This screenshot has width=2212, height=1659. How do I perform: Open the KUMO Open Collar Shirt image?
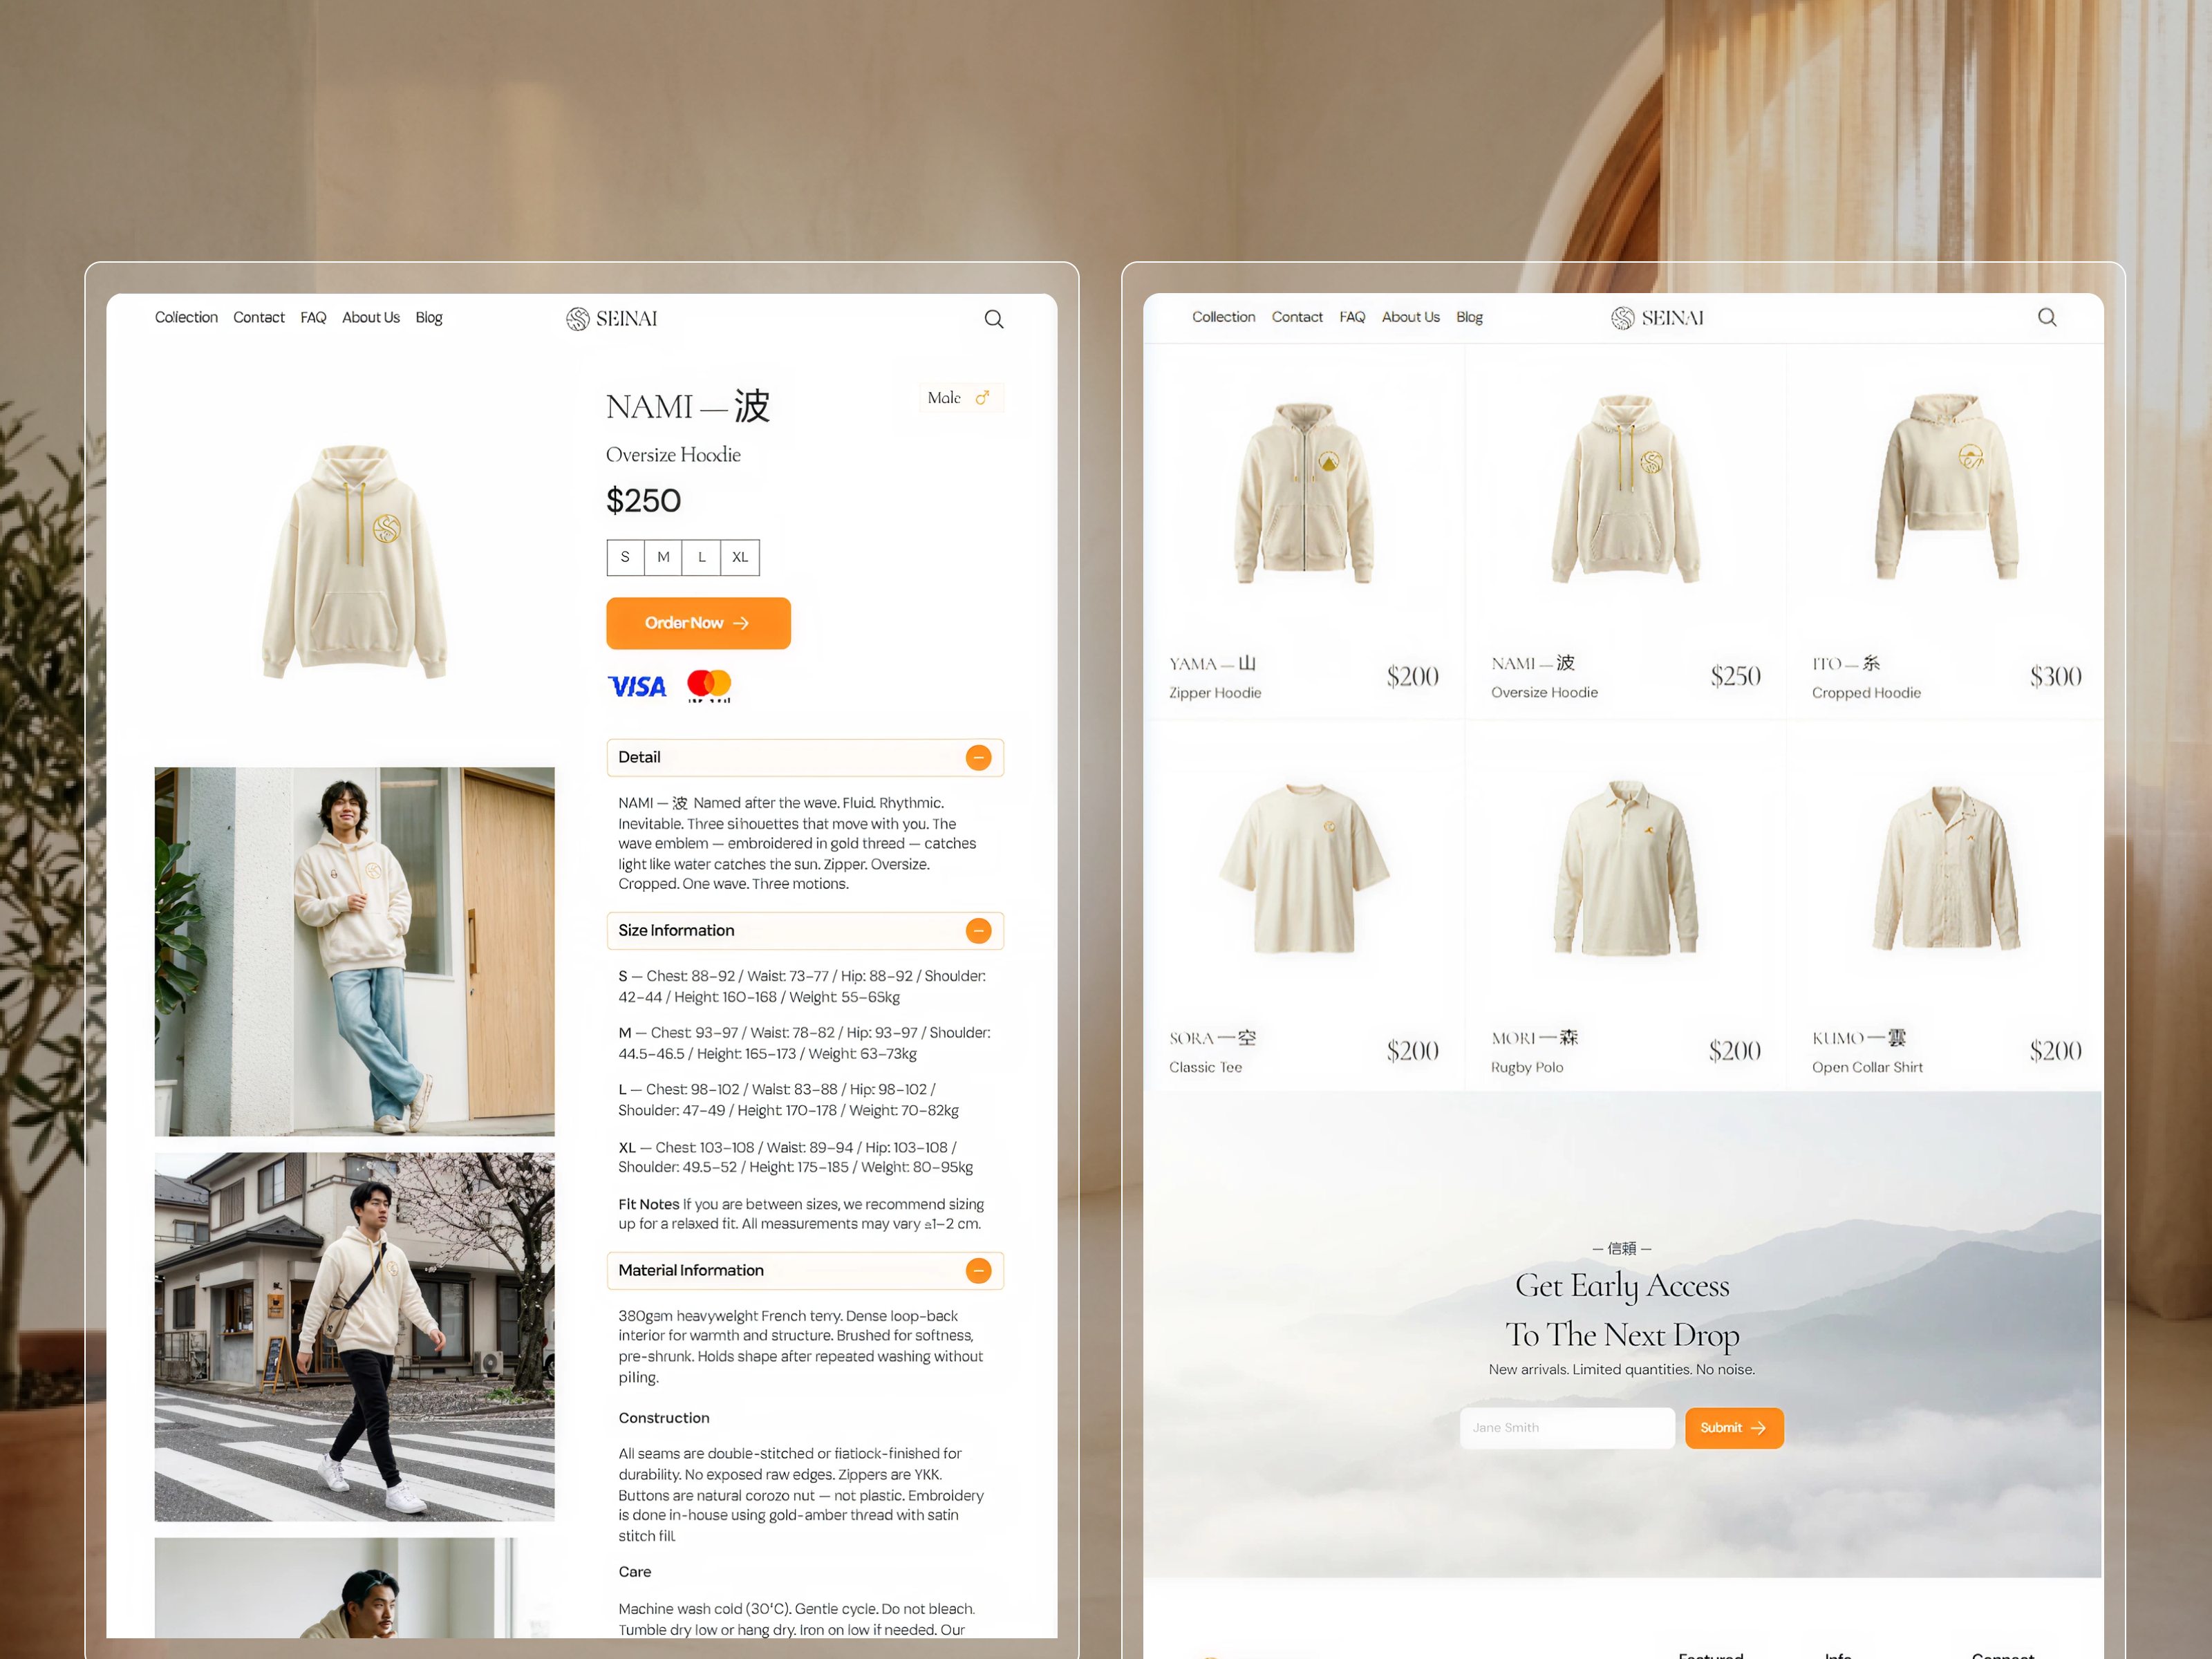[x=1946, y=868]
